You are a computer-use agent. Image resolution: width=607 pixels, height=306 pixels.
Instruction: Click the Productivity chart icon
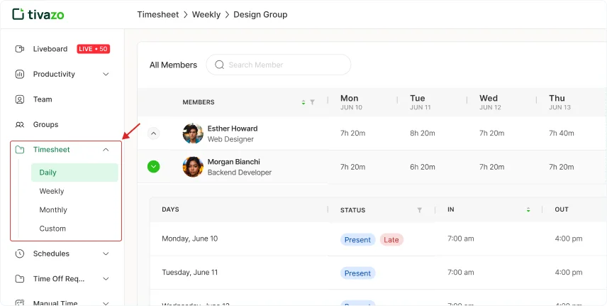point(20,75)
